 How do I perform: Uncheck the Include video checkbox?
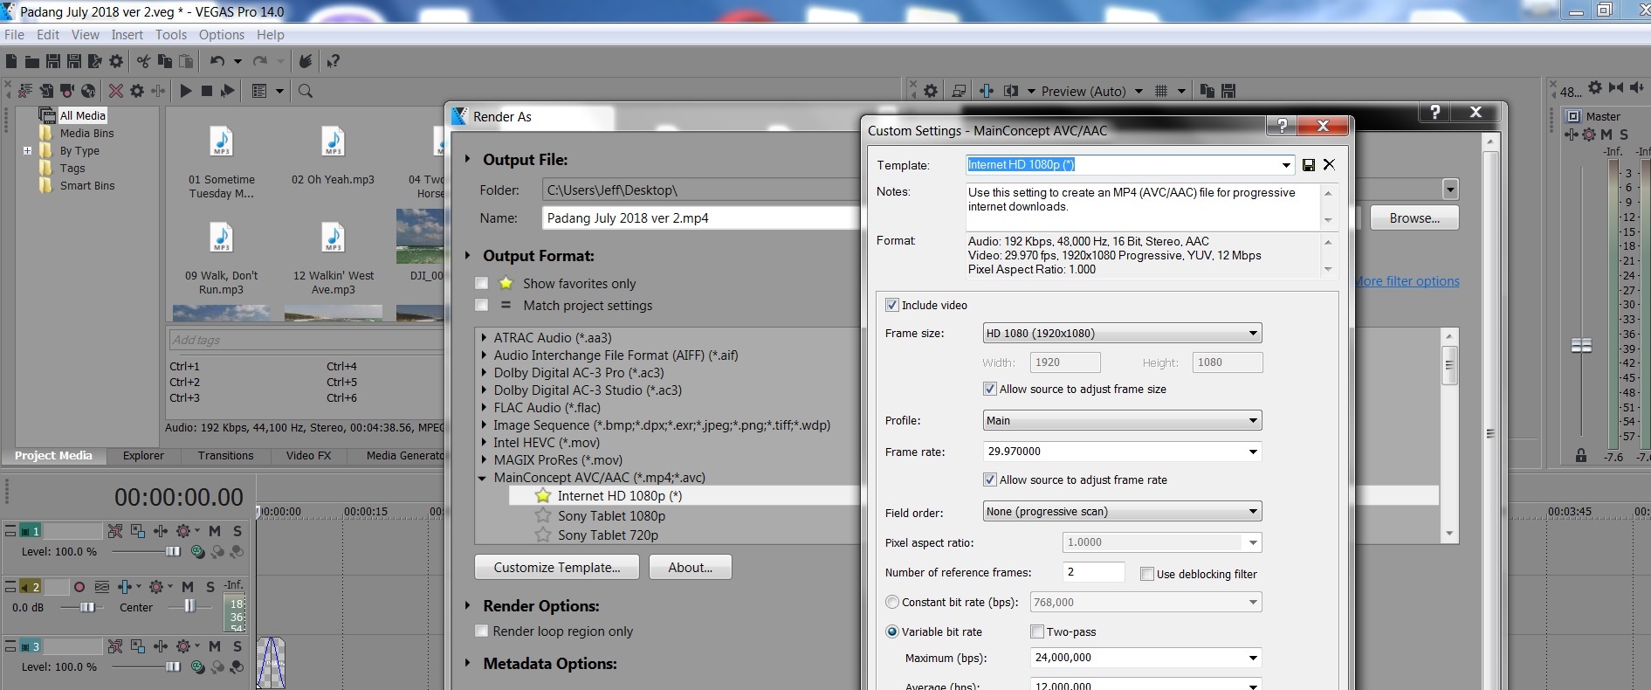coord(891,305)
